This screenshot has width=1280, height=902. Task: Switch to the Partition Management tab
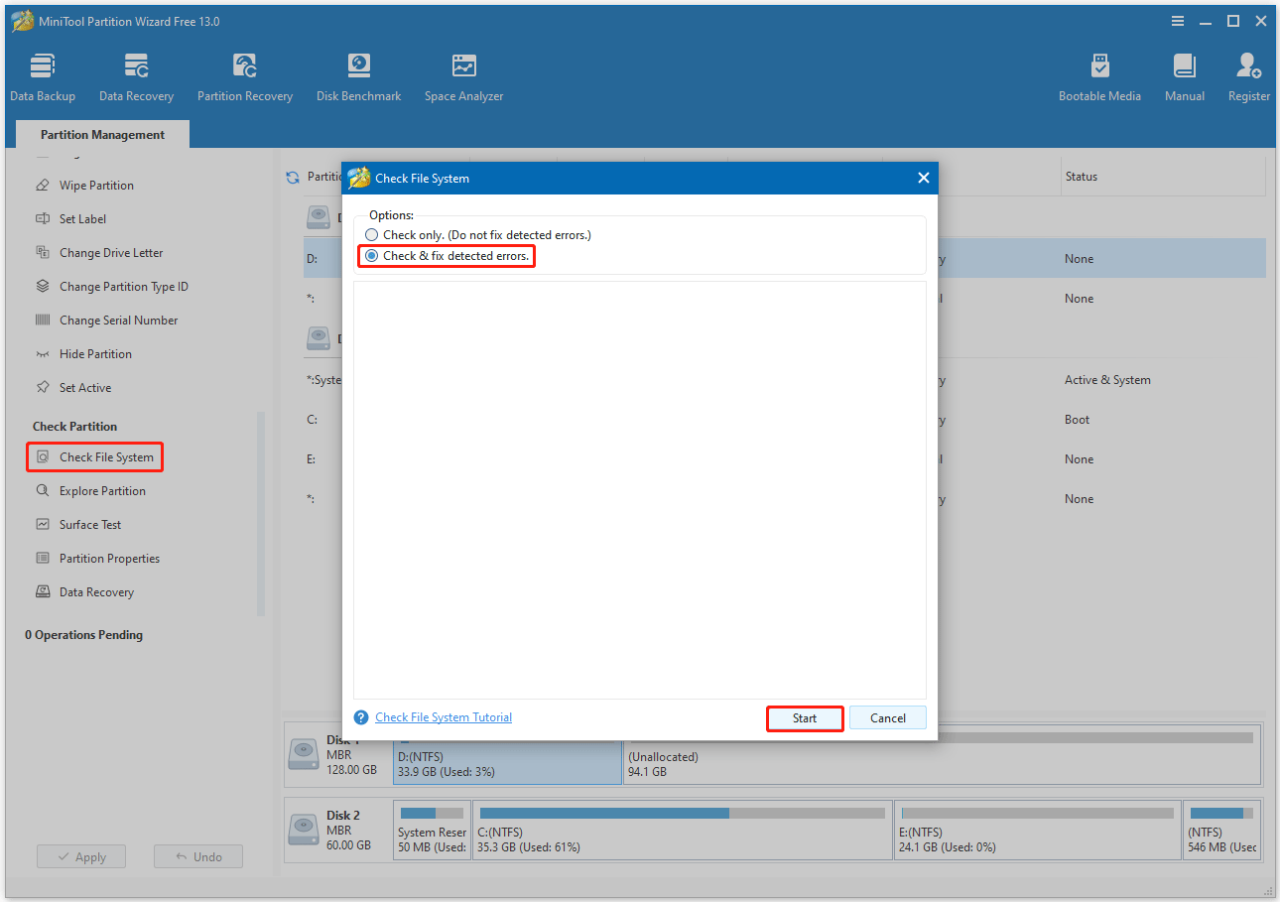101,134
